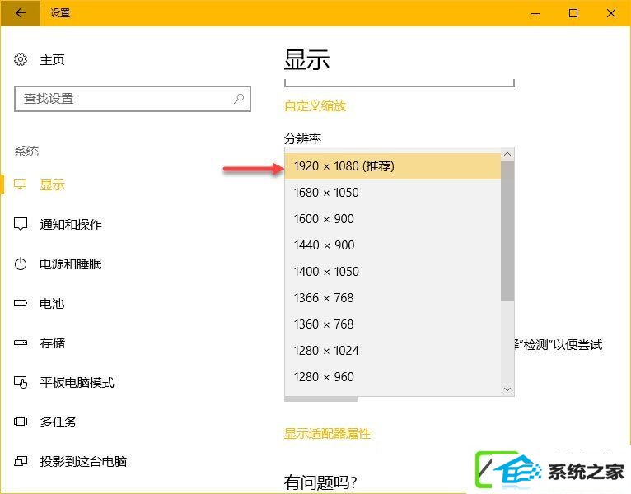Open 电源和睡眠 settings page
631x494 pixels.
(x=70, y=264)
